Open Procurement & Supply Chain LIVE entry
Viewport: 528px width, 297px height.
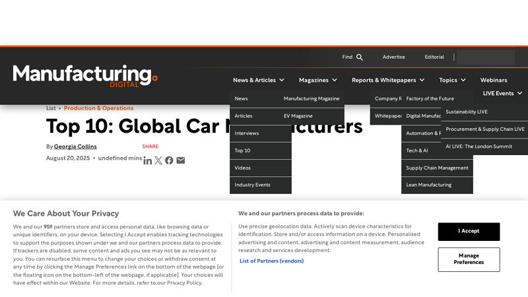(484, 129)
